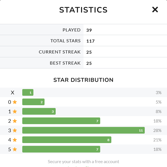Click the shortest green bar showing 1
Viewport: 167px width, 167px height.
[x=28, y=92]
